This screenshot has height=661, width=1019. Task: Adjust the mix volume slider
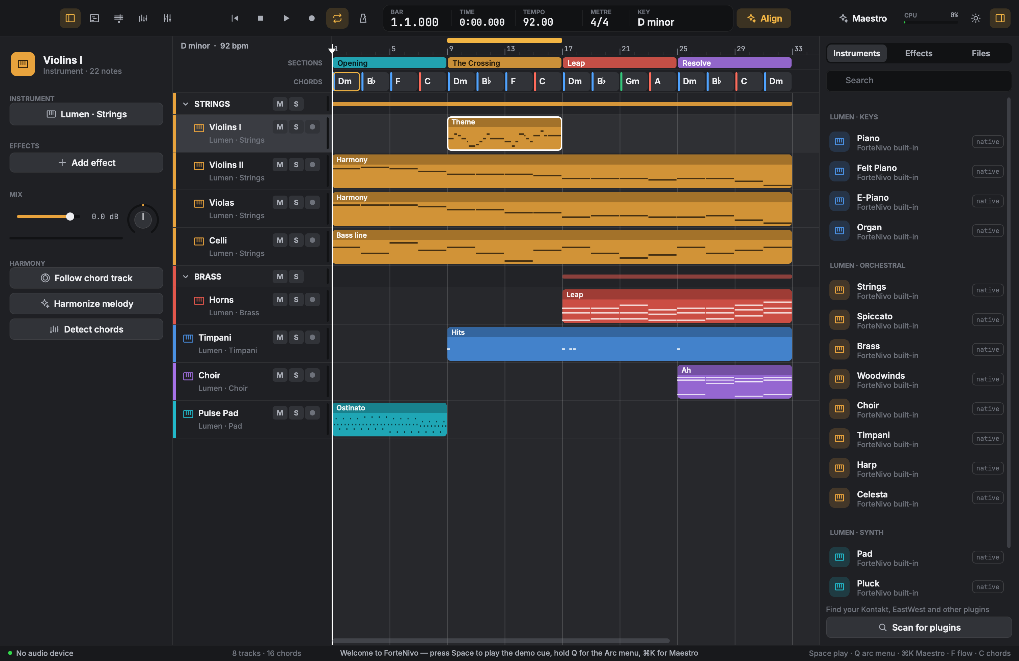point(48,217)
